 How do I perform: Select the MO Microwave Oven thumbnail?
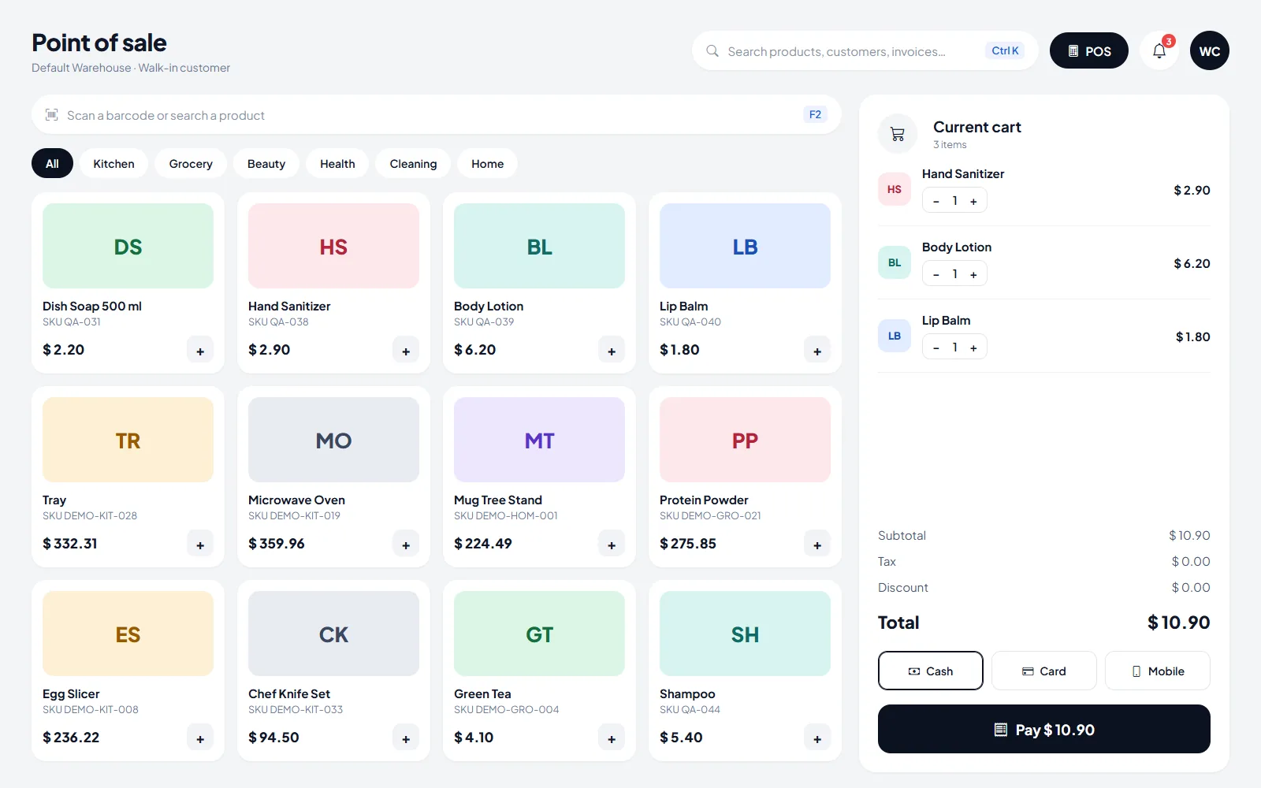(333, 440)
